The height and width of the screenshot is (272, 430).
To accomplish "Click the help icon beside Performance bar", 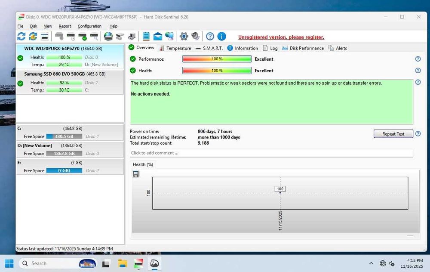I will 418,59.
